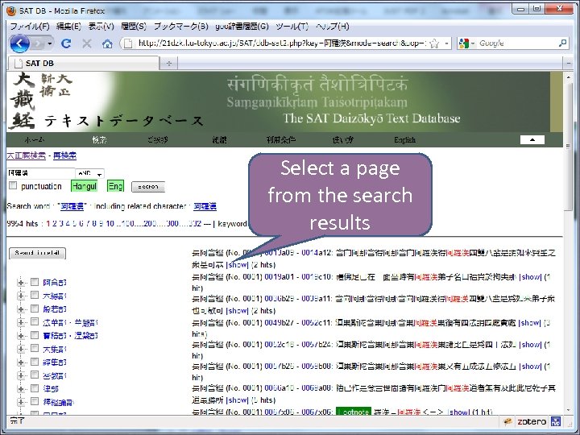Expand the 般若部 tree node
This screenshot has height=435, width=580.
click(21, 309)
